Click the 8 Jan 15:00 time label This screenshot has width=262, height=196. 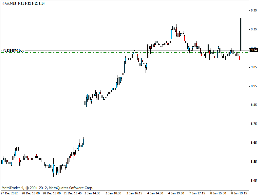(x=218, y=193)
